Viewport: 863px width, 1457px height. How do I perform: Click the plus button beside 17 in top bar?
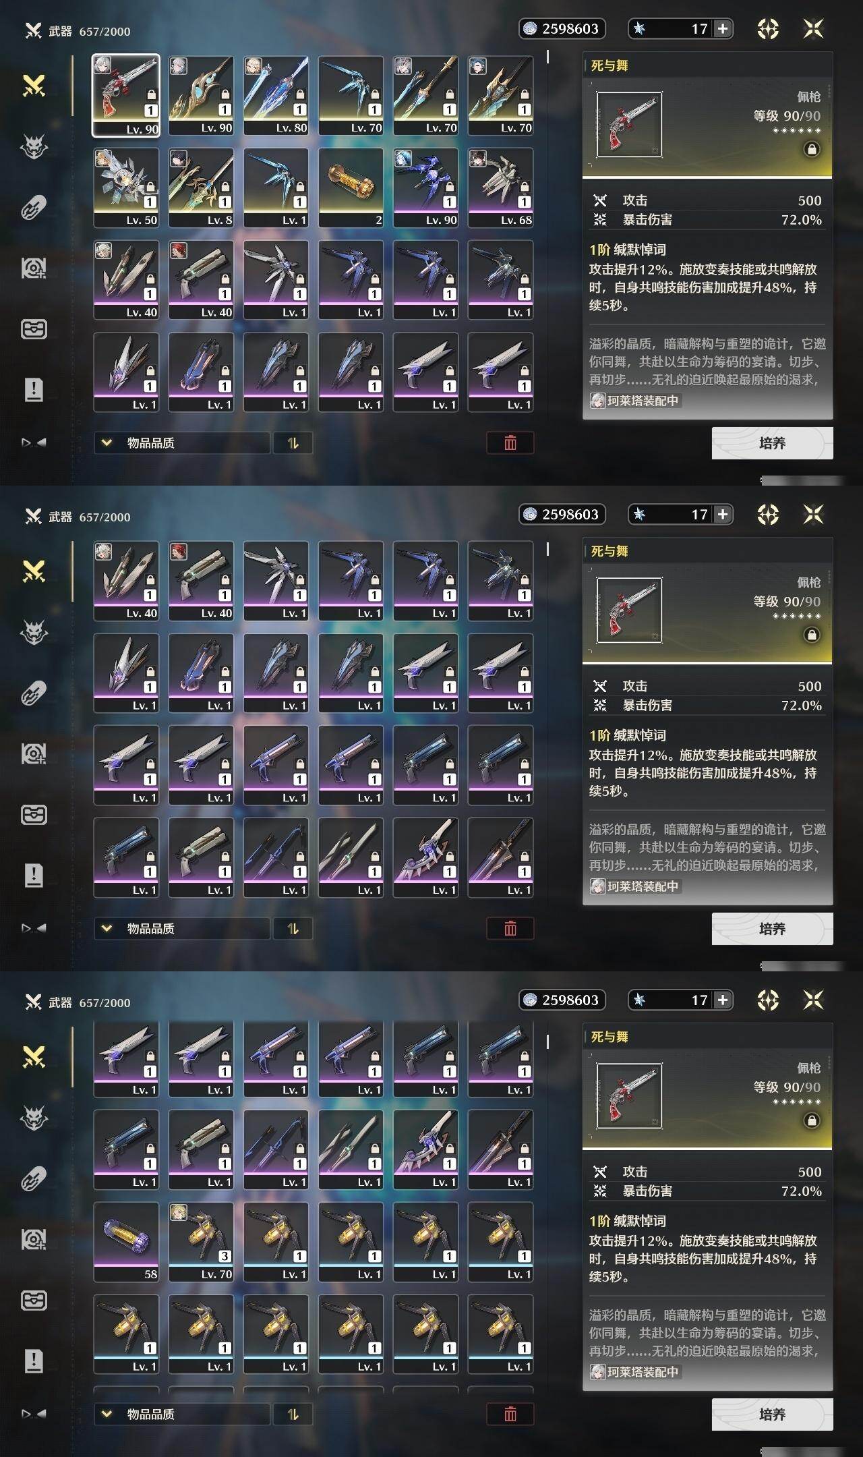pyautogui.click(x=723, y=28)
